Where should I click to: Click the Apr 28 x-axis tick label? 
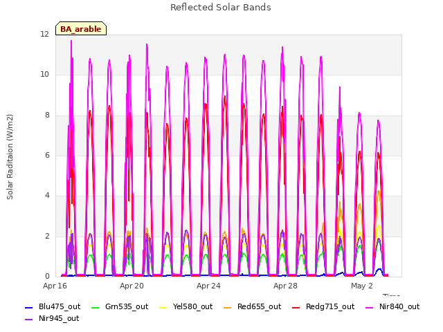[285, 286]
